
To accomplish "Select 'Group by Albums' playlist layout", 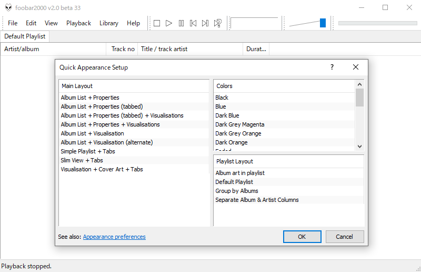I will coord(288,191).
